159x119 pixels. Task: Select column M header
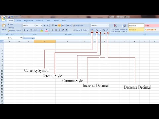pos(154,41)
